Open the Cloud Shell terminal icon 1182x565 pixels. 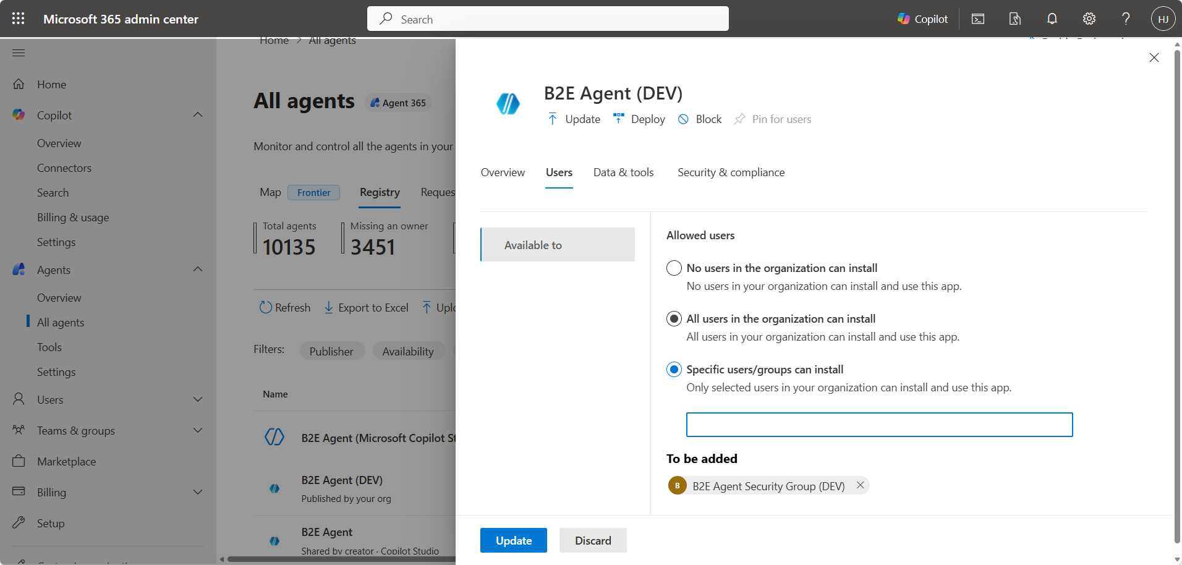coord(978,19)
